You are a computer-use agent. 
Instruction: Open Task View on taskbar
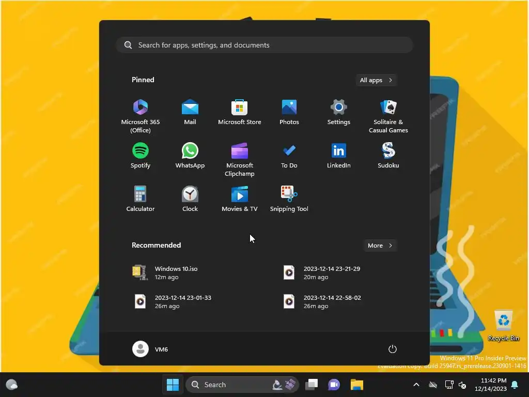pyautogui.click(x=312, y=385)
